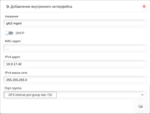Open the port-group combo box empty area
Viewport: 150px width, 114px height.
[x=99, y=95]
